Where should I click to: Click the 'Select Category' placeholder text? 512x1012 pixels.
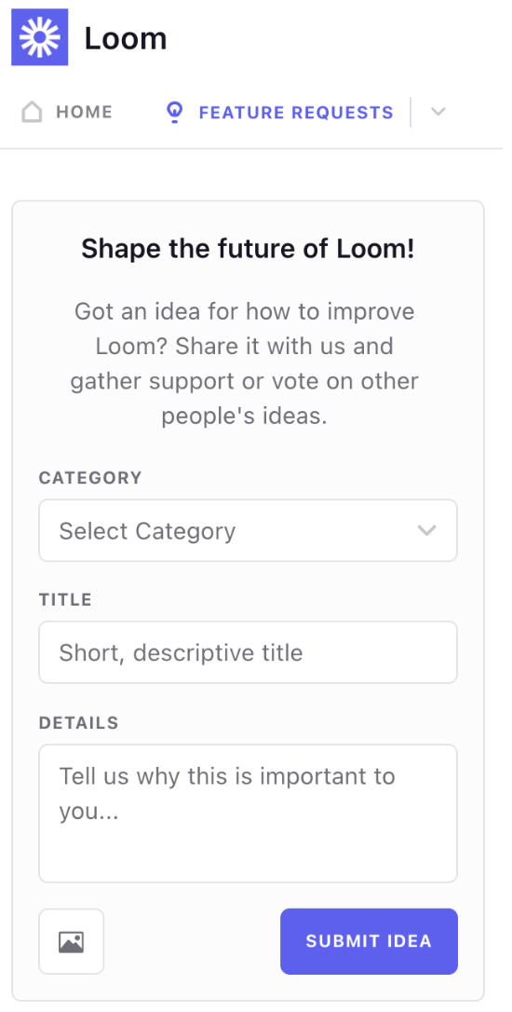148,531
